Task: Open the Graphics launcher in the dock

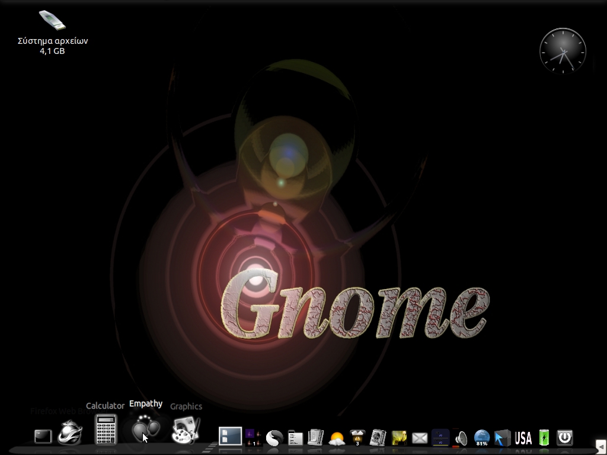Action: tap(186, 430)
